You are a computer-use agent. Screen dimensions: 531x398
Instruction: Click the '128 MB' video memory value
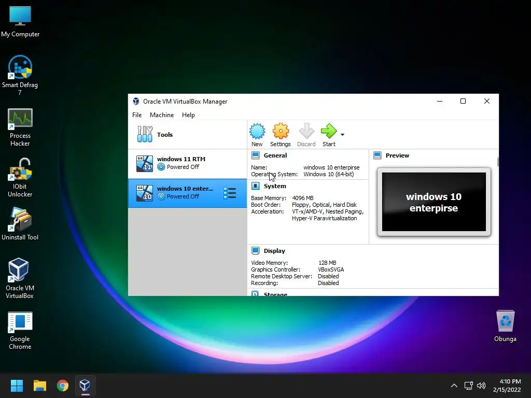[327, 263]
